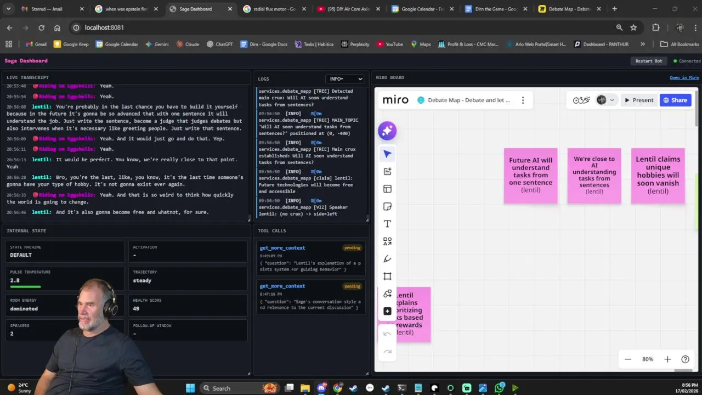Open Miro help question mark
The width and height of the screenshot is (702, 395).
[x=685, y=359]
